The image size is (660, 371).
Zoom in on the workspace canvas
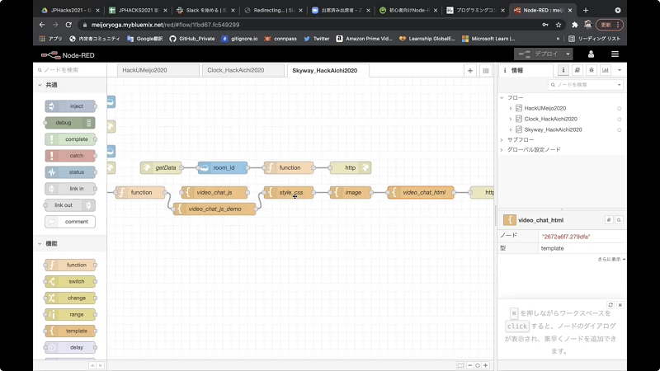click(486, 365)
